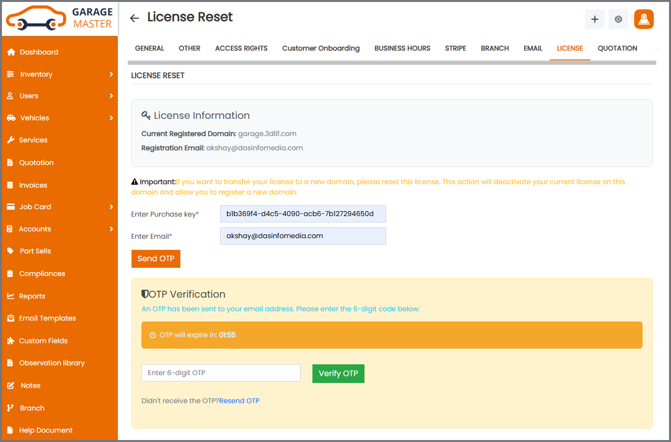
Task: Expand the Vehicles menu chevron
Action: 111,118
